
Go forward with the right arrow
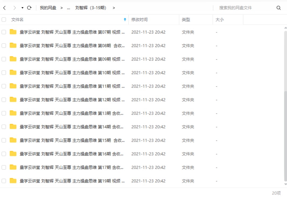coord(15,8)
